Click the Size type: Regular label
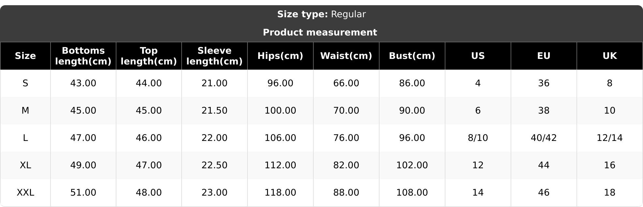Viewport: 643px width, 207px height. click(x=321, y=14)
